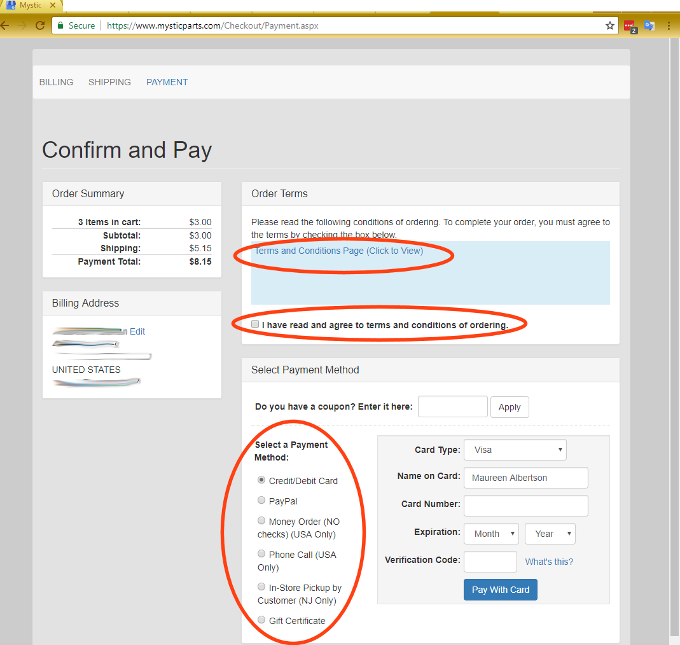Go to the SHIPPING checkout step
The height and width of the screenshot is (645, 680).
click(109, 82)
